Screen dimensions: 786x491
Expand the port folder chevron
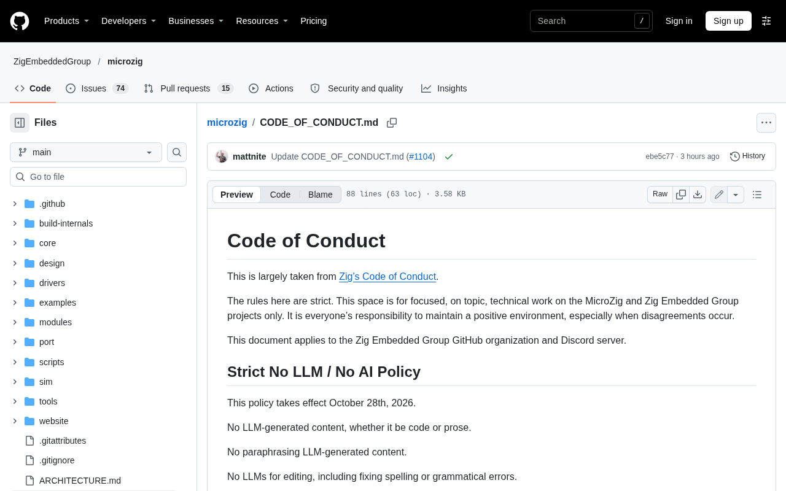[x=15, y=342]
